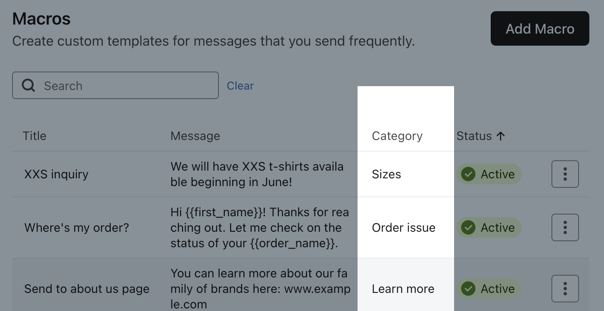Screen dimensions: 604x311
Task: Open the Where's my order? macro
Action: pyautogui.click(x=77, y=227)
